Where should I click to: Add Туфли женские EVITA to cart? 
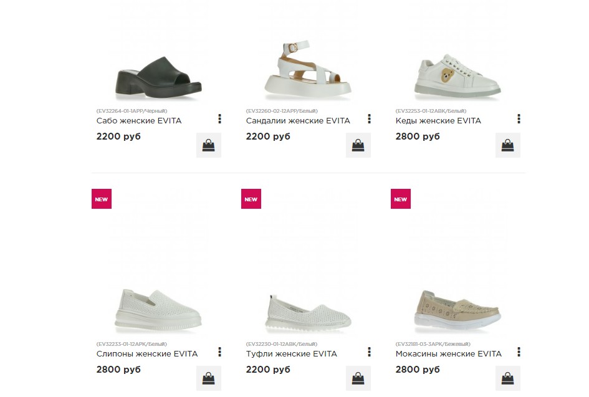[x=358, y=378]
